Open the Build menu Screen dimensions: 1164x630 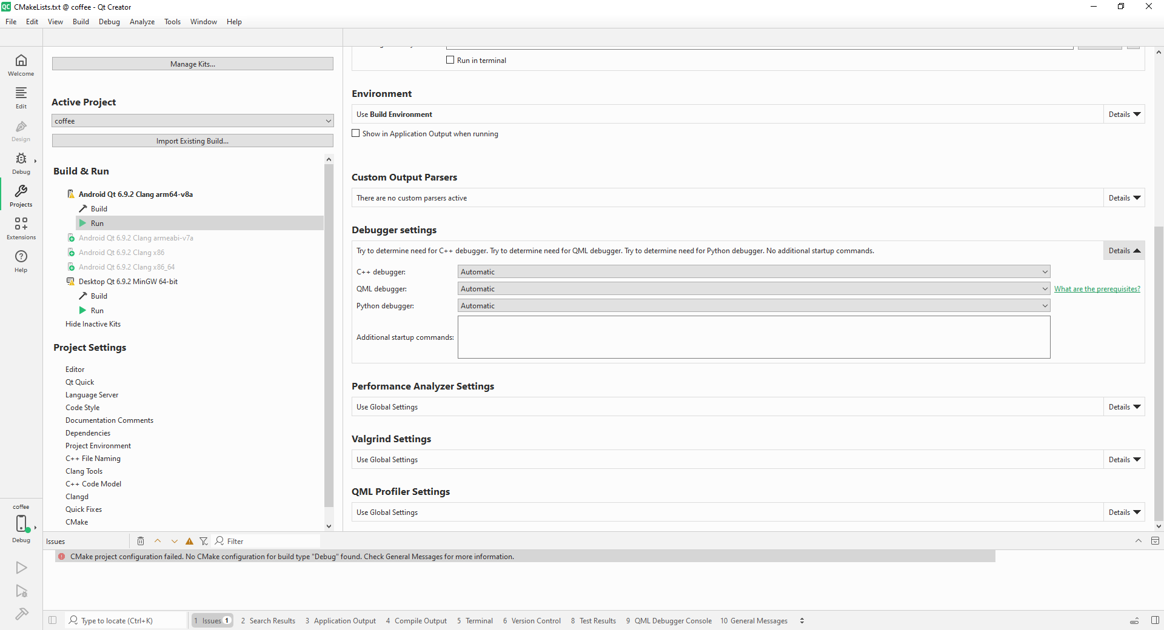81,22
